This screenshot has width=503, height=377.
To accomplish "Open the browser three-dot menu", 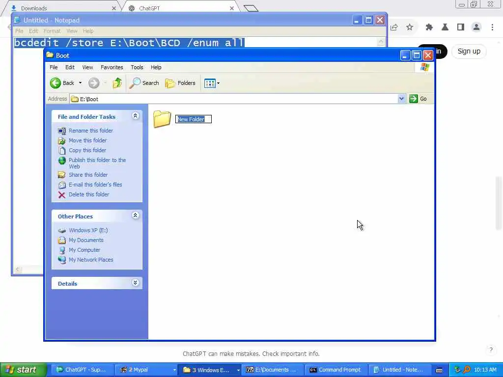I will coord(492,27).
